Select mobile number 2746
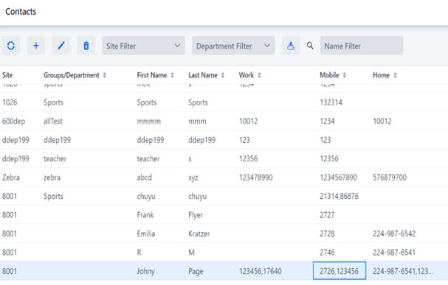The width and height of the screenshot is (448, 285). pos(327,253)
